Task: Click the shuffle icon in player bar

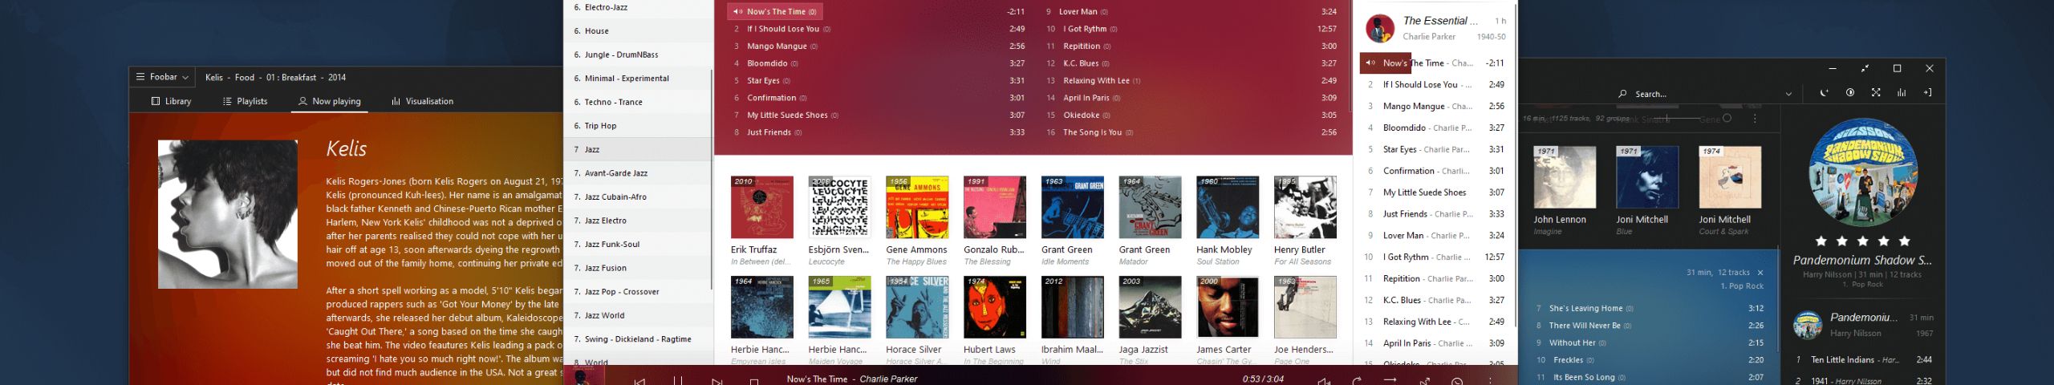Action: pyautogui.click(x=1424, y=380)
